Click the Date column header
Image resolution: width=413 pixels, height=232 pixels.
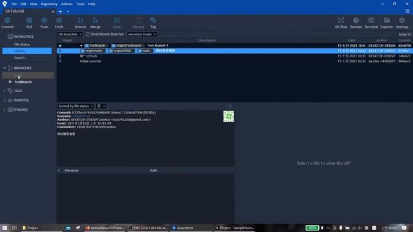[351, 40]
